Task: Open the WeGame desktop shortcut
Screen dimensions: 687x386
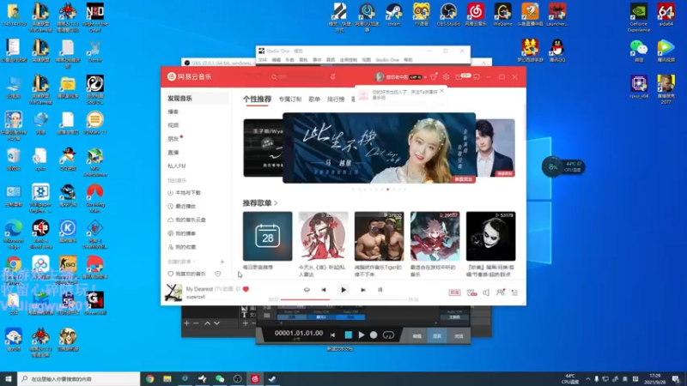Action: pos(503,15)
